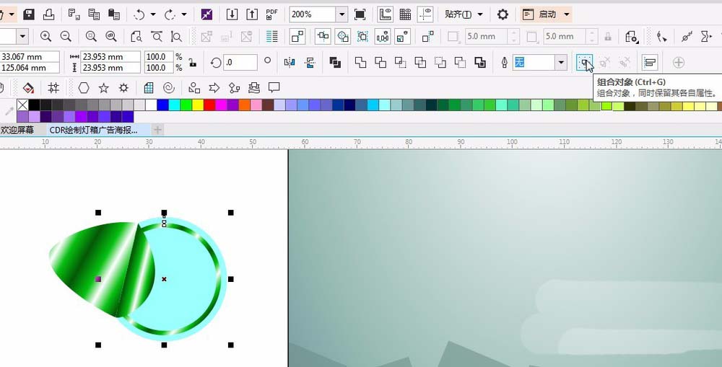Toggle Show guidelines button
Image resolution: width=722 pixels, height=367 pixels.
click(x=425, y=14)
